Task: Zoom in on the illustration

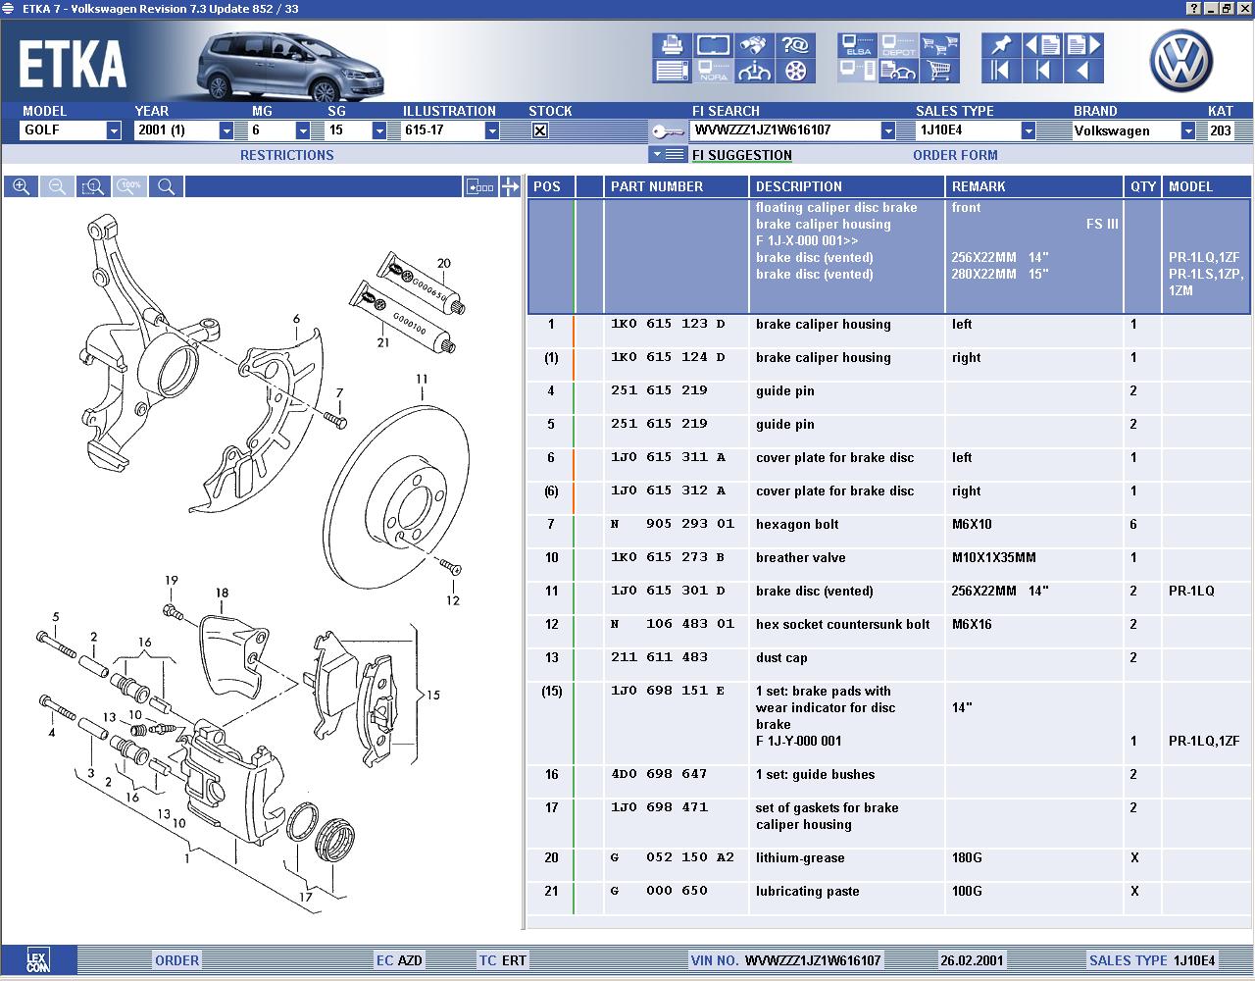Action: pos(21,186)
